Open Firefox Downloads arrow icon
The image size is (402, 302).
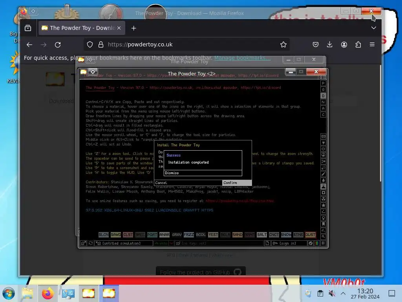(330, 45)
